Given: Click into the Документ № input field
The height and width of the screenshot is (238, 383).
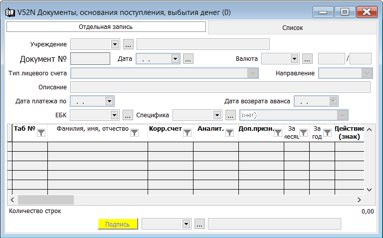Looking at the screenshot, I should click(x=90, y=59).
